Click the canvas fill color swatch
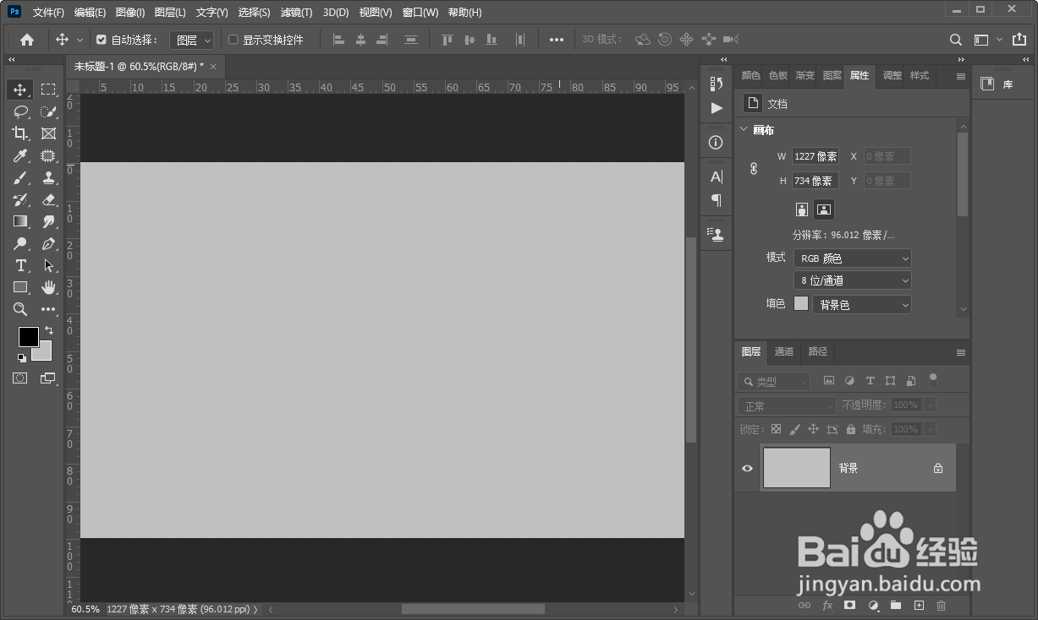The width and height of the screenshot is (1038, 620). click(x=801, y=304)
